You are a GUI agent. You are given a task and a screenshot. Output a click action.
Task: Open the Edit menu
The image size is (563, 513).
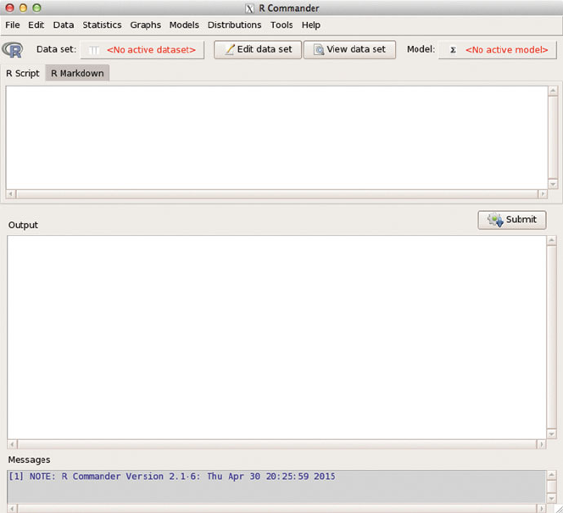coord(36,25)
